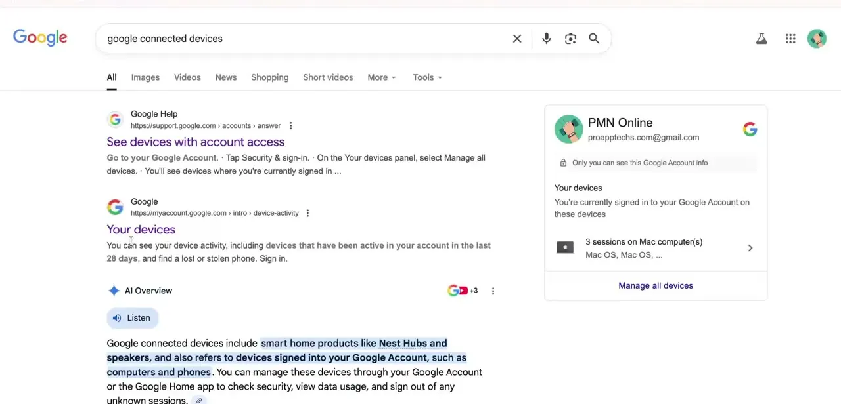The image size is (841, 404).
Task: Click the PMN Online profile picture
Action: click(568, 129)
